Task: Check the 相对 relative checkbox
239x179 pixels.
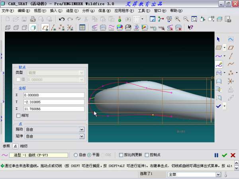Action: [18, 115]
